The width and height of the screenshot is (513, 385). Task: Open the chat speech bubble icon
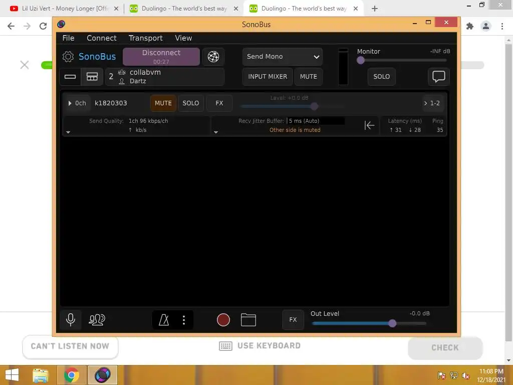438,77
